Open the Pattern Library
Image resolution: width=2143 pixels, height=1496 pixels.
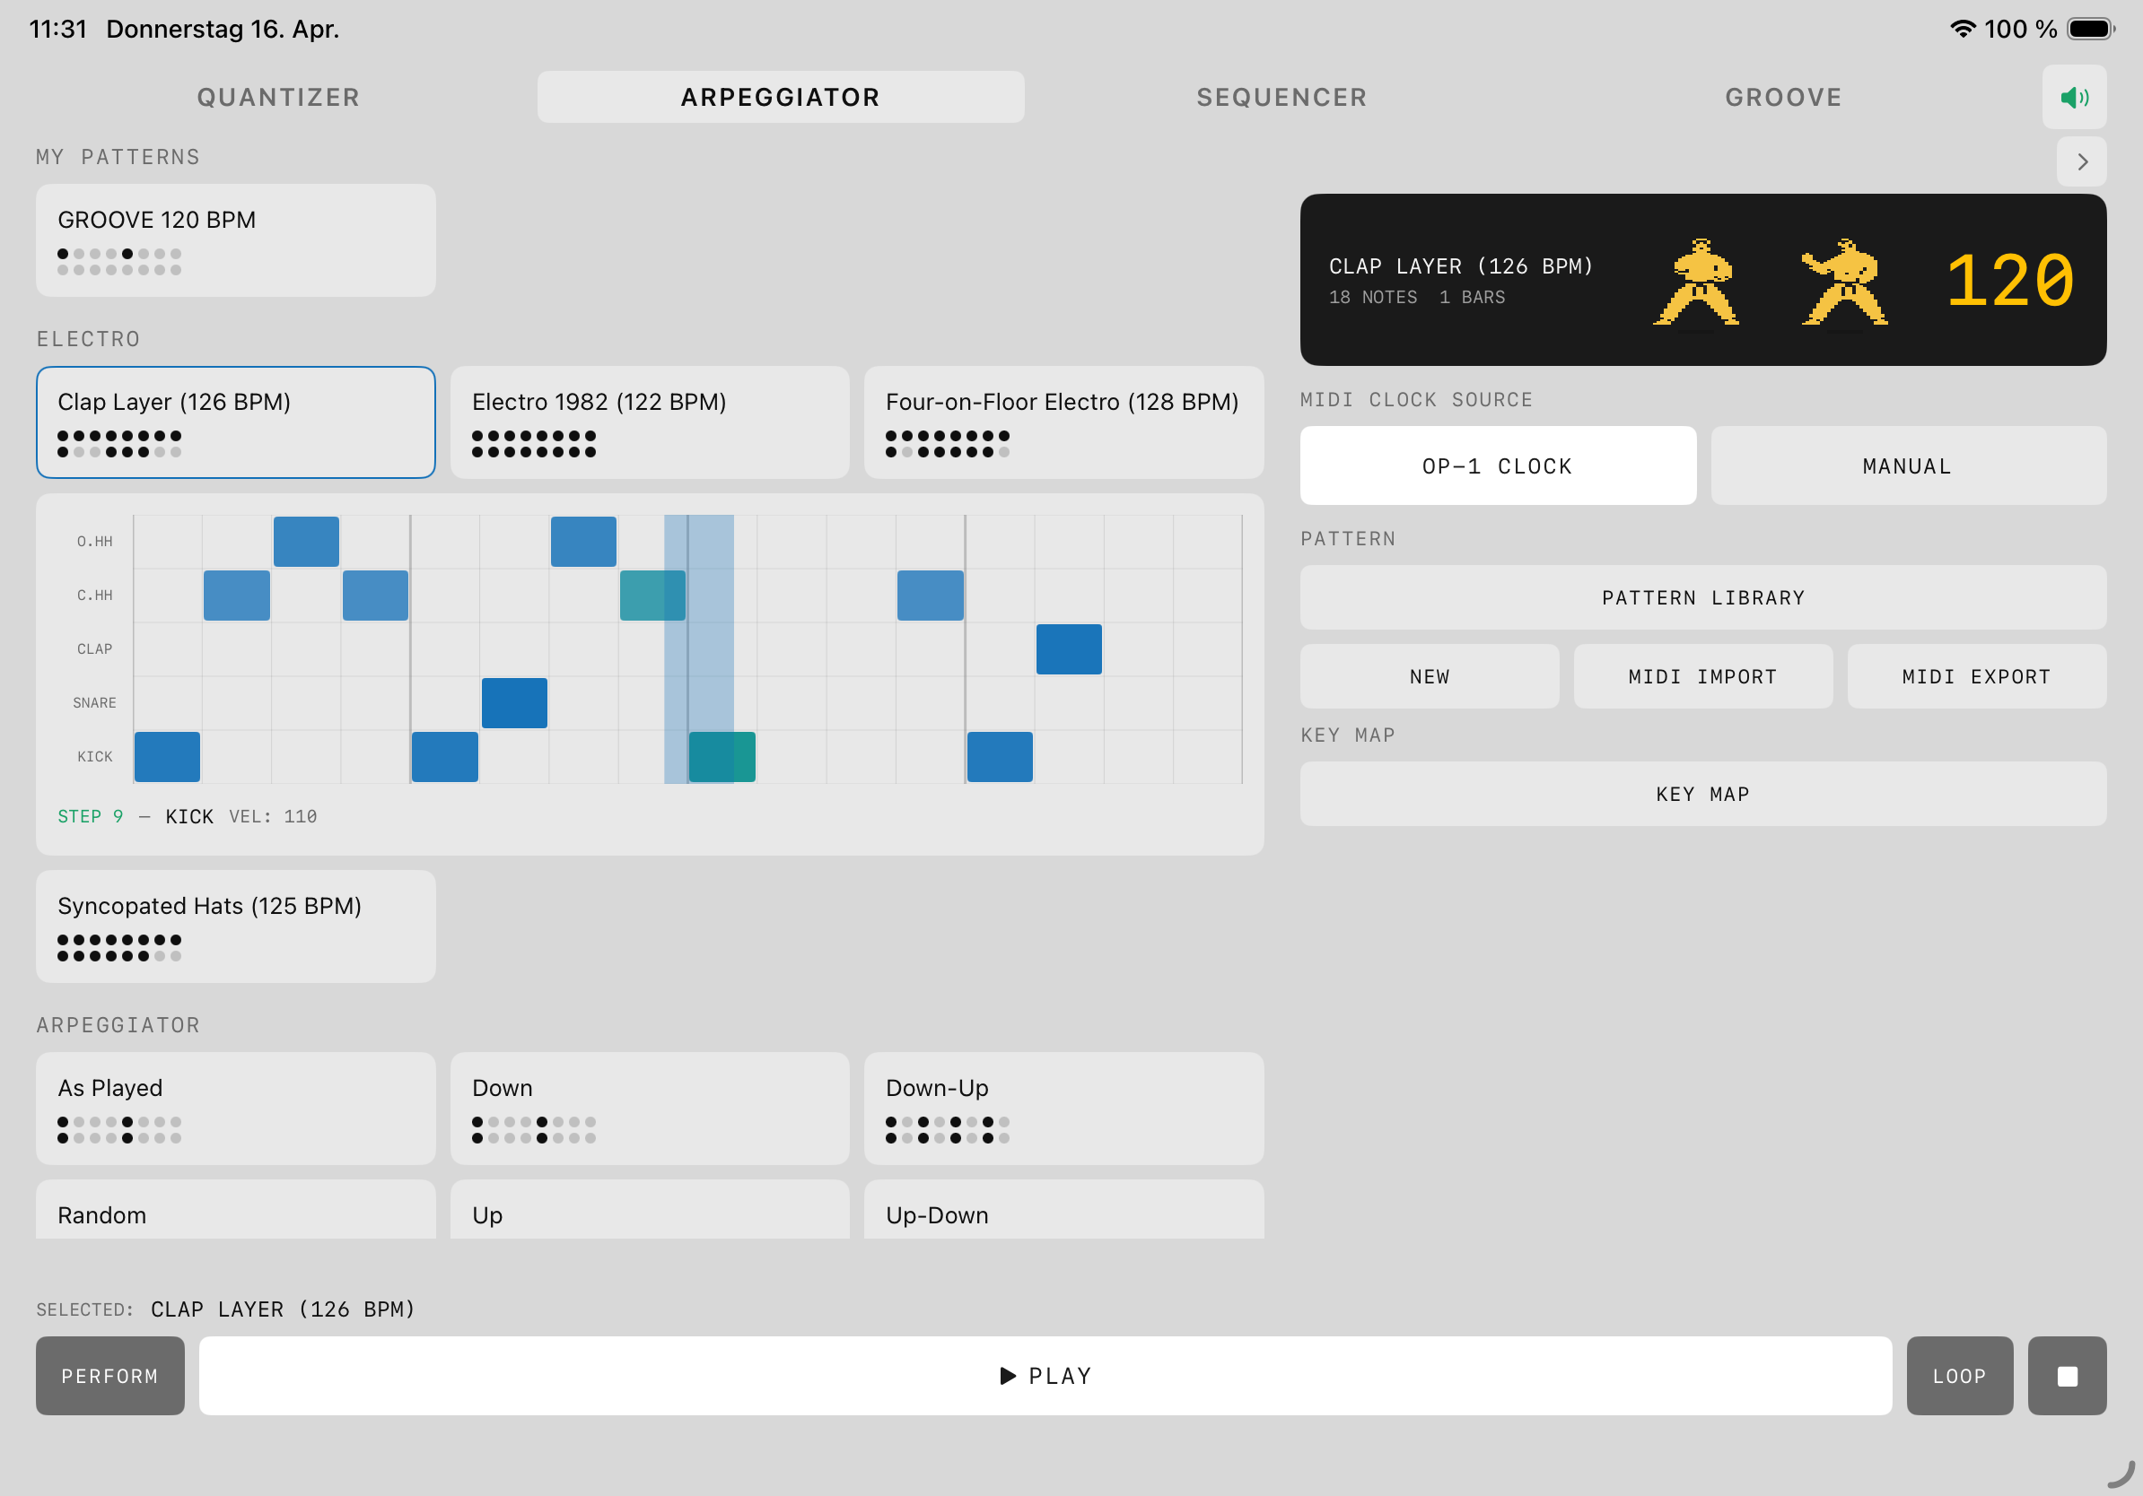(1702, 597)
